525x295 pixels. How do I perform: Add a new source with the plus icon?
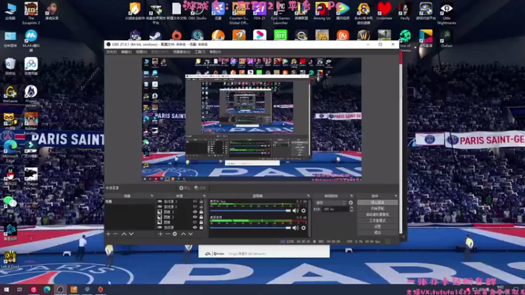[x=160, y=234]
